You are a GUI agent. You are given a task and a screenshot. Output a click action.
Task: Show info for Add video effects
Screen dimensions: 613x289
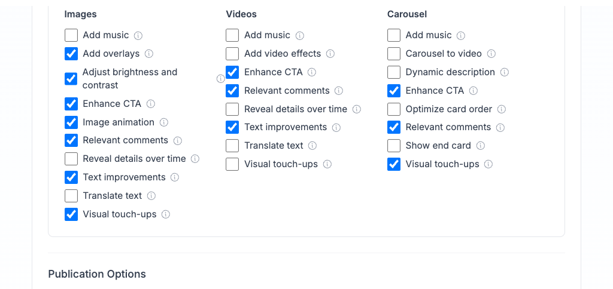tap(330, 54)
